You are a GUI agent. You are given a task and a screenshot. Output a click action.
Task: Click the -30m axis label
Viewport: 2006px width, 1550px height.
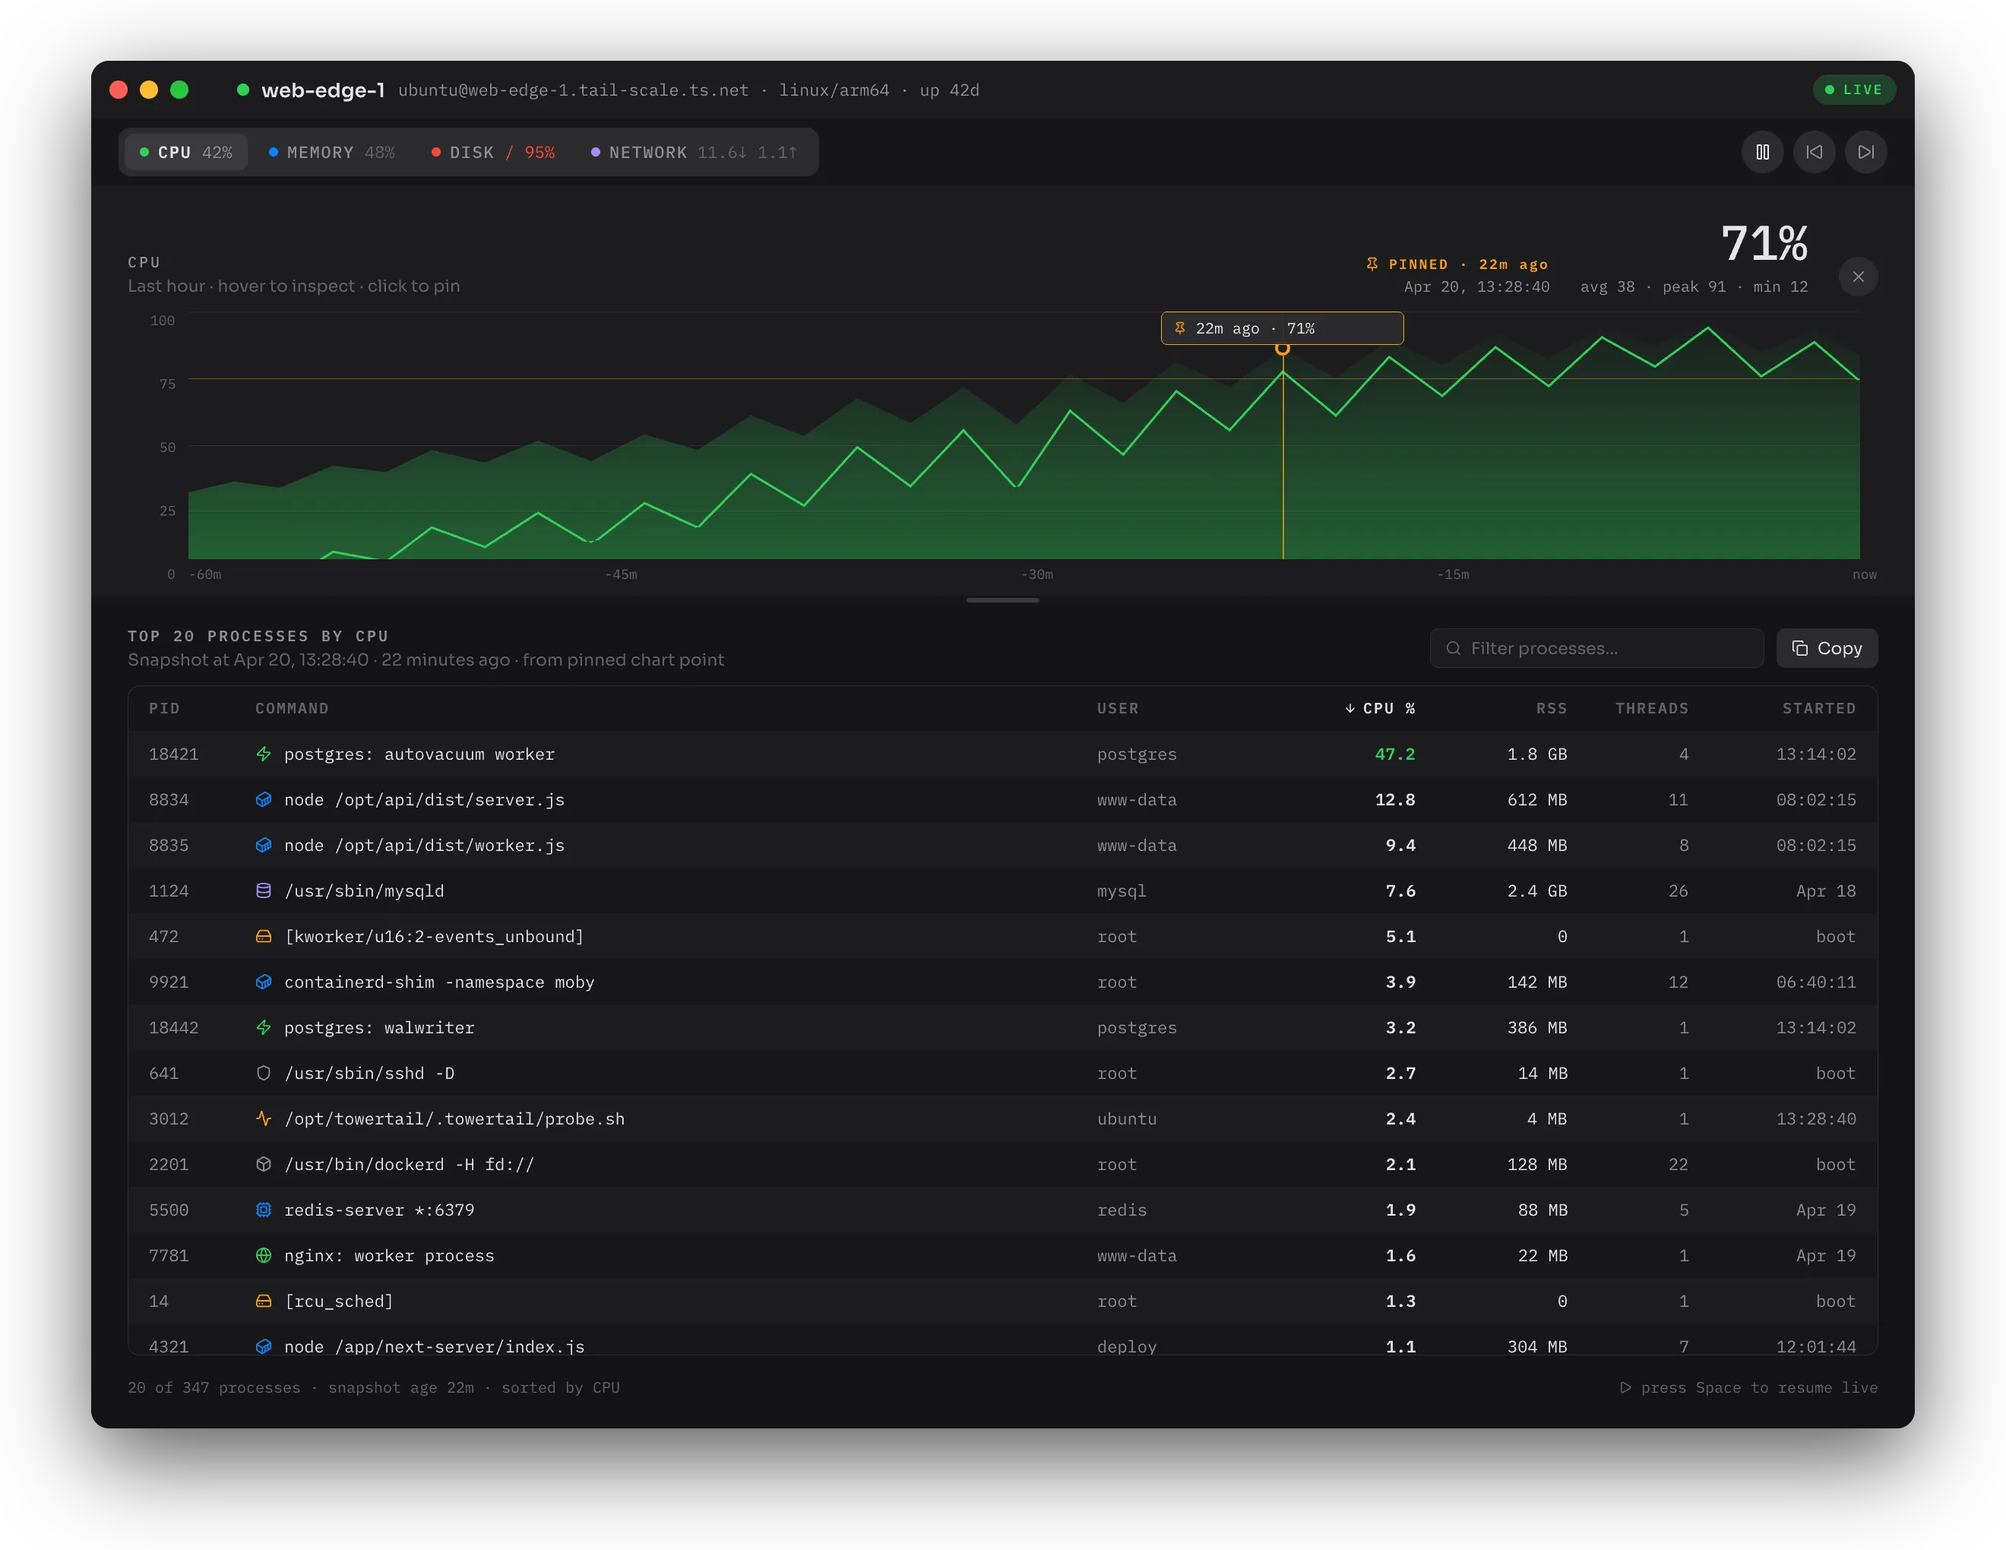[x=1037, y=574]
